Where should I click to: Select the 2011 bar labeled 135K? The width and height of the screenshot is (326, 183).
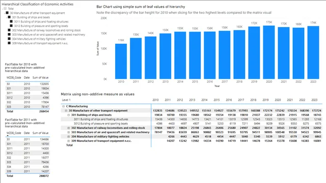pos(136,58)
